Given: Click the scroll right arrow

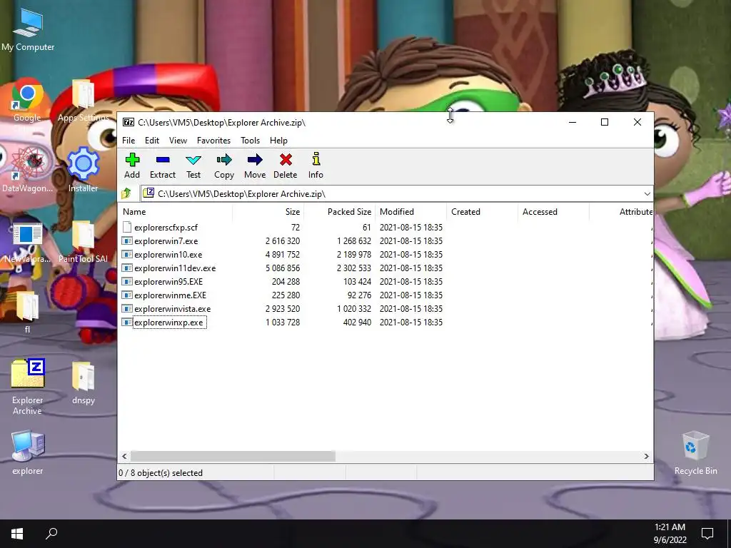Looking at the screenshot, I should pyautogui.click(x=646, y=456).
